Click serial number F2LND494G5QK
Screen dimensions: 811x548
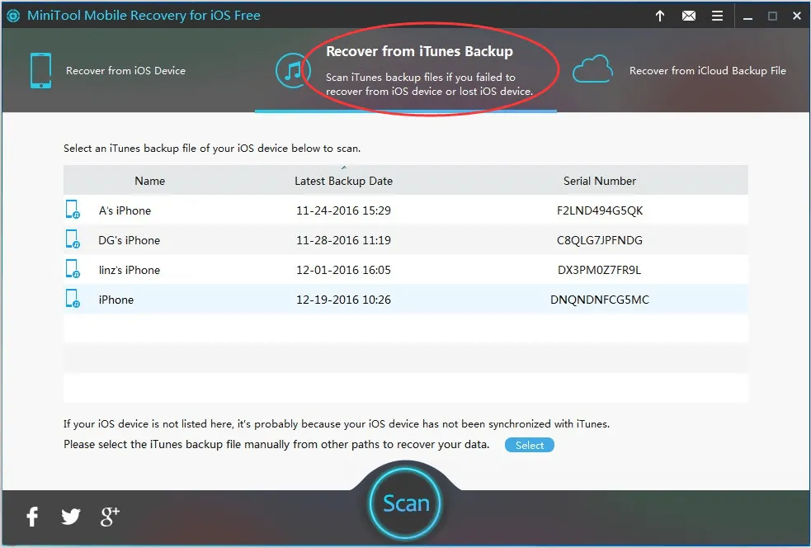[x=600, y=210]
